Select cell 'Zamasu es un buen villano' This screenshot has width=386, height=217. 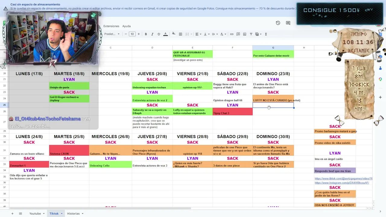[29, 150]
